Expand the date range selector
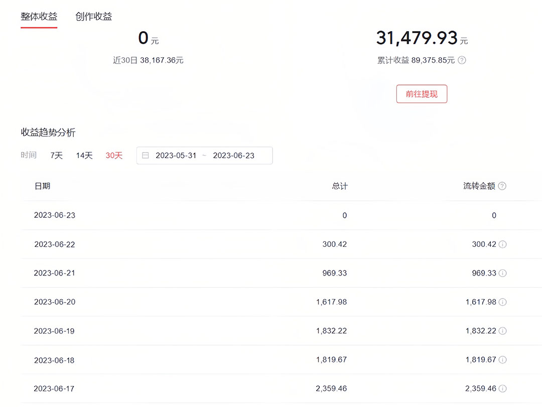542x407 pixels. click(204, 156)
